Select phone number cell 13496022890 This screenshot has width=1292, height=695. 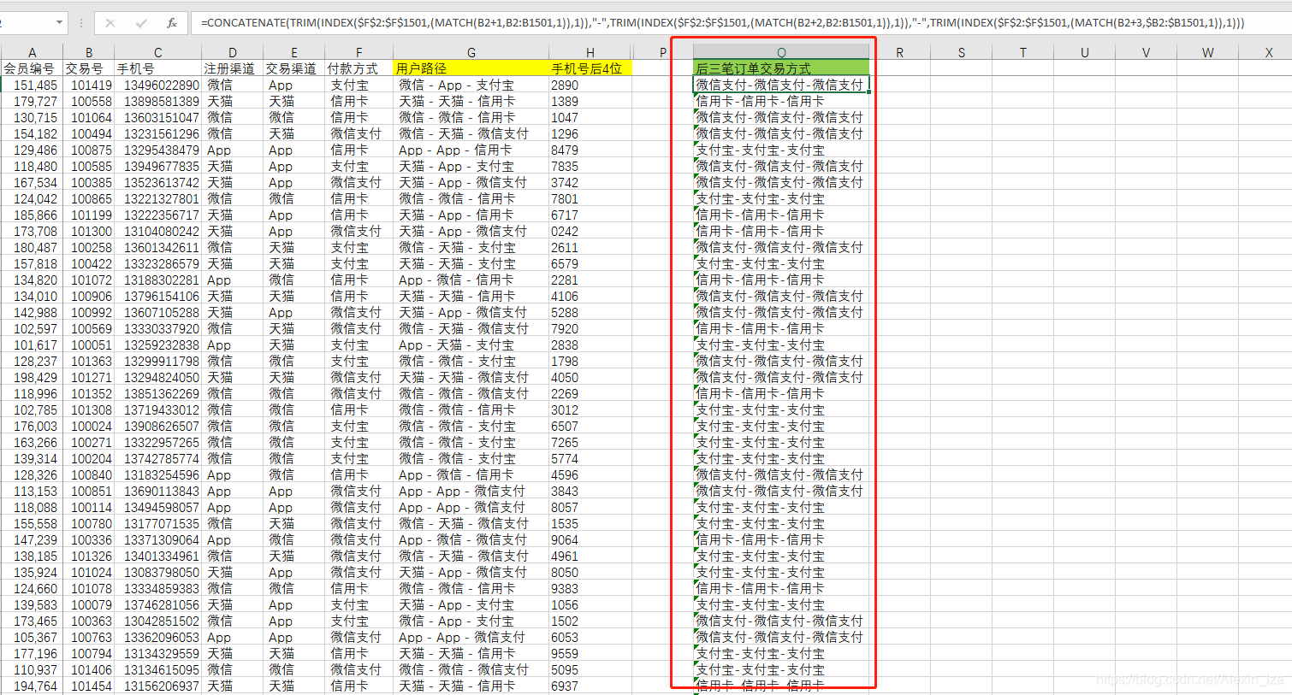158,85
